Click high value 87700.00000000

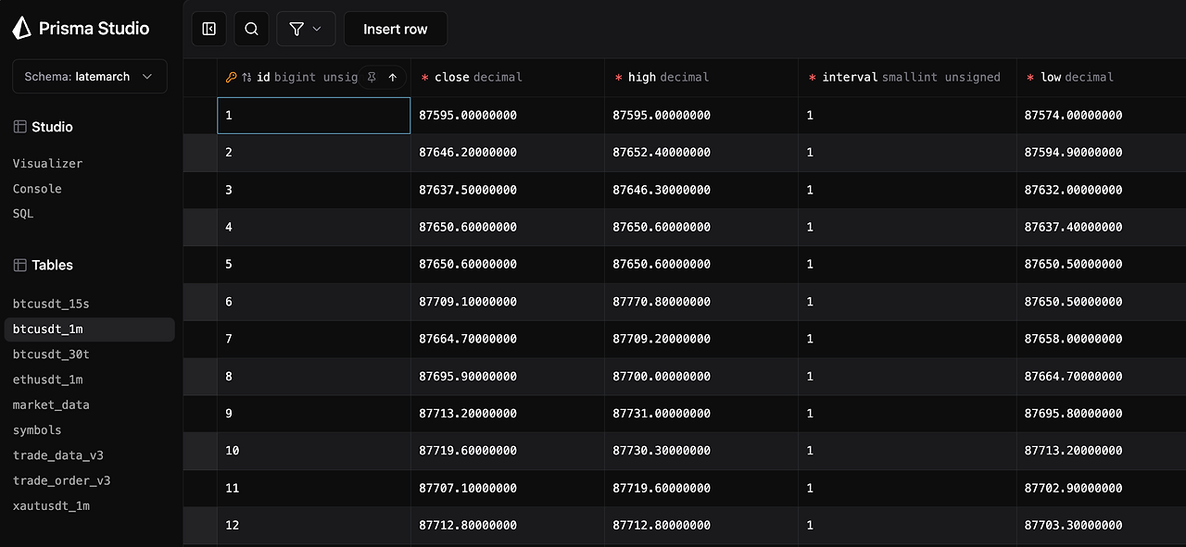662,377
